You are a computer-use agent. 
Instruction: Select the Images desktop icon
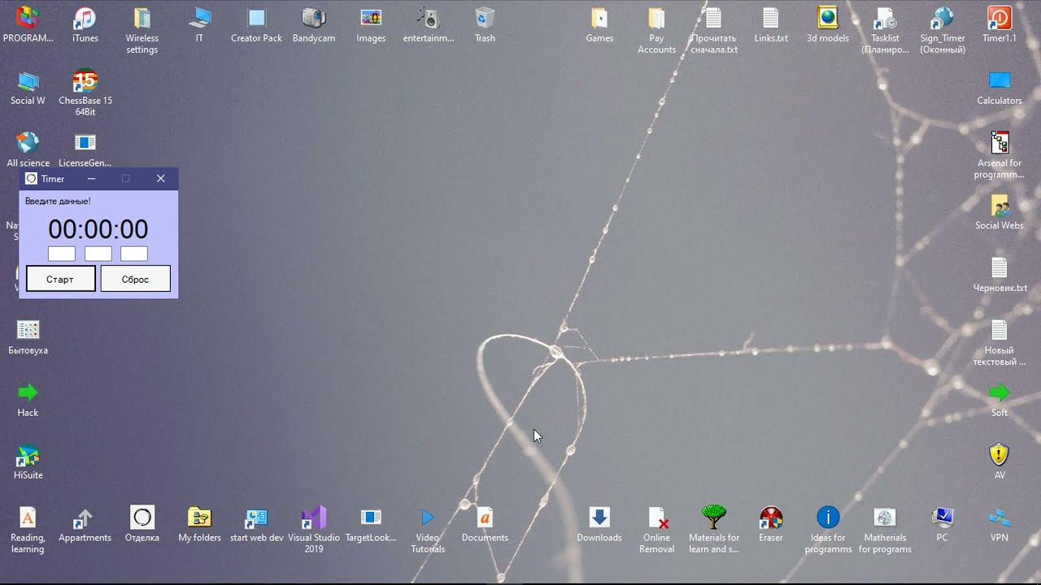click(371, 18)
